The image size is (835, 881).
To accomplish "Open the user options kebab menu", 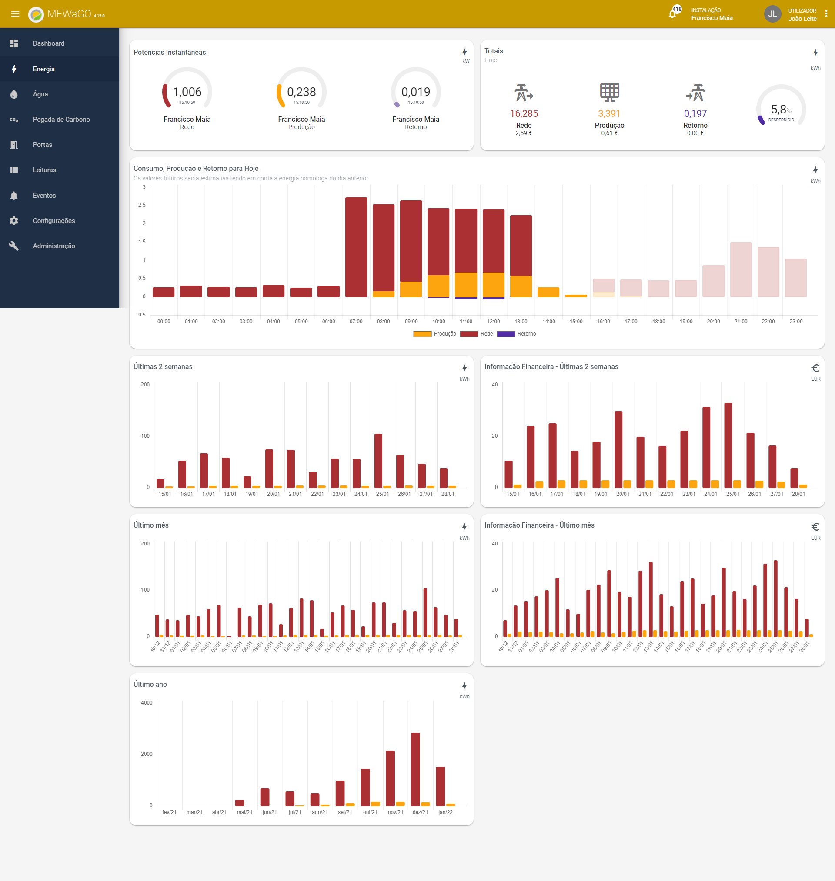I will tap(826, 14).
